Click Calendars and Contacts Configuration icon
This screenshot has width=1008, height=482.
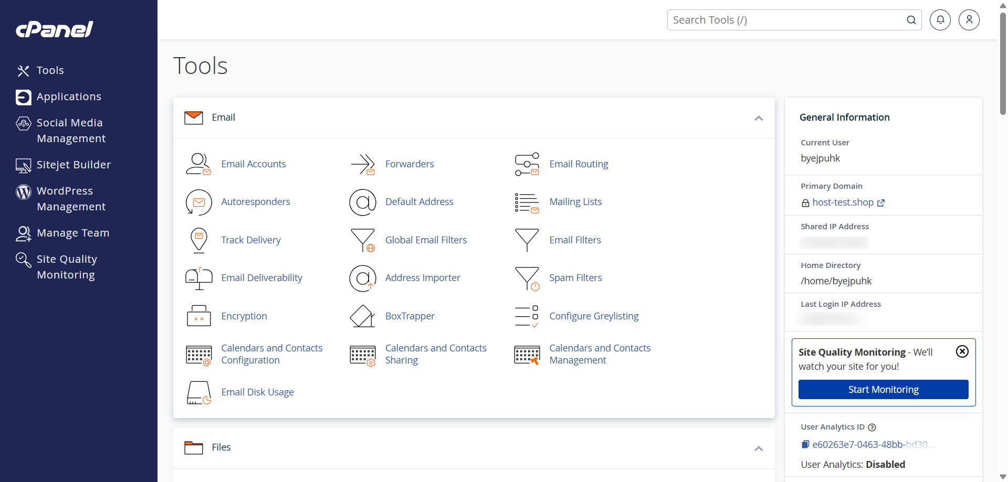[x=198, y=355]
